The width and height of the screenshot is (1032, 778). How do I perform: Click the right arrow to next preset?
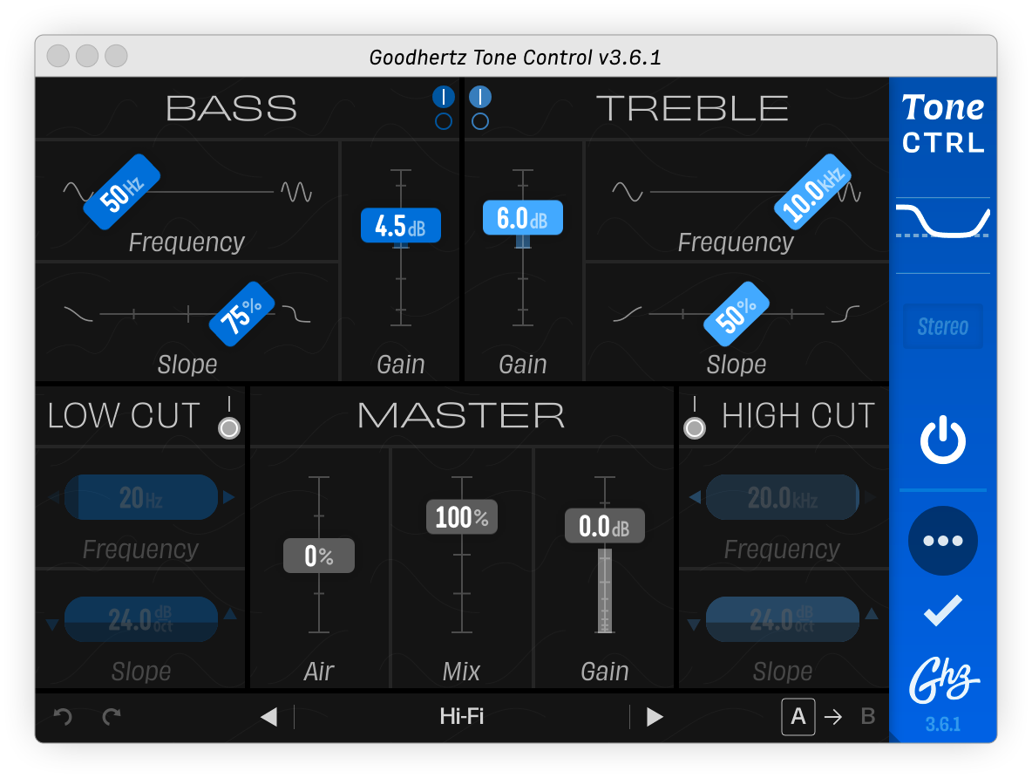point(655,716)
